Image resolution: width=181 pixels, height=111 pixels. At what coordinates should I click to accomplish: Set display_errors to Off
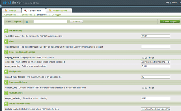pos(150,58)
